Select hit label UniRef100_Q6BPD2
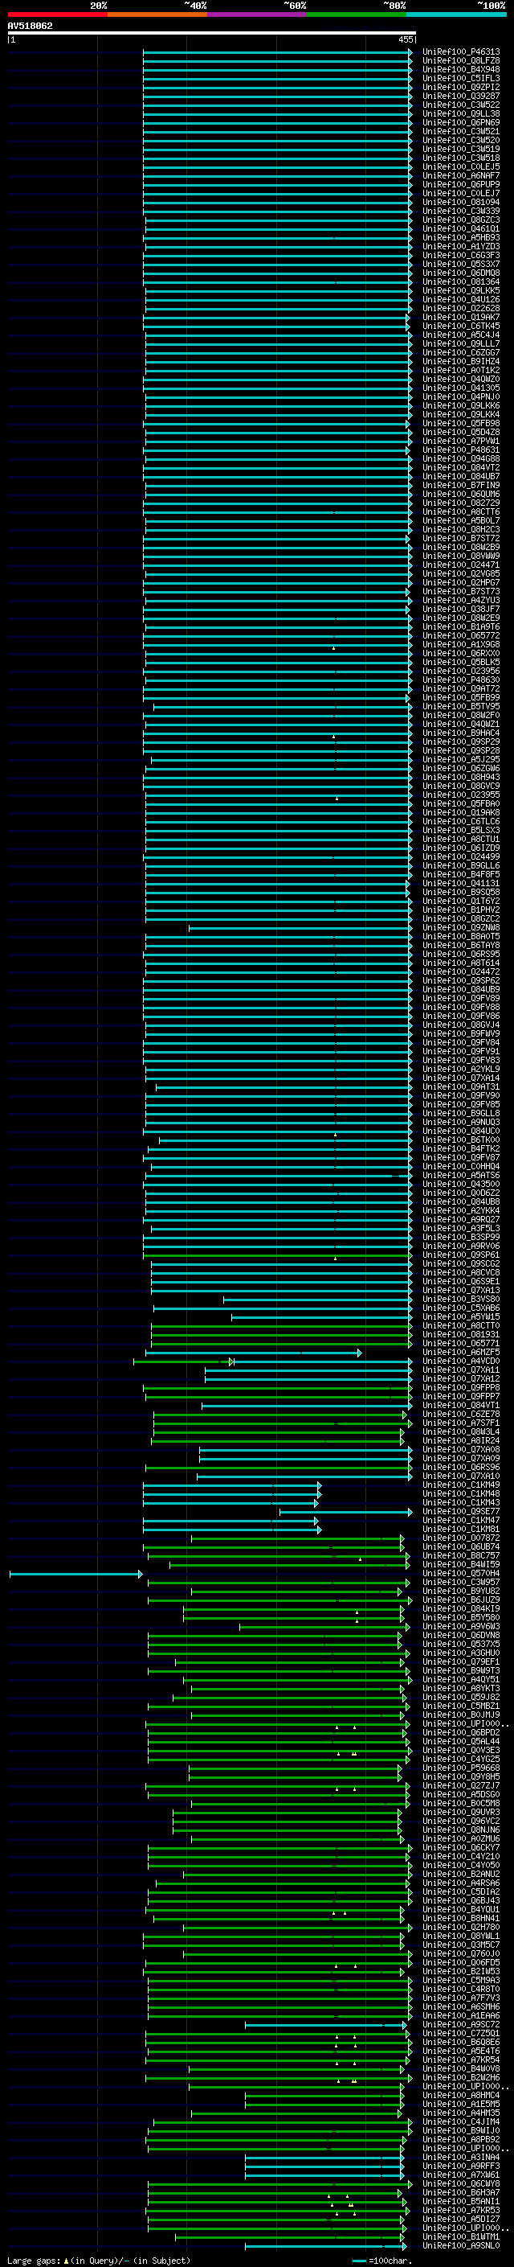Image resolution: width=514 pixels, height=2267 pixels. [x=460, y=1733]
